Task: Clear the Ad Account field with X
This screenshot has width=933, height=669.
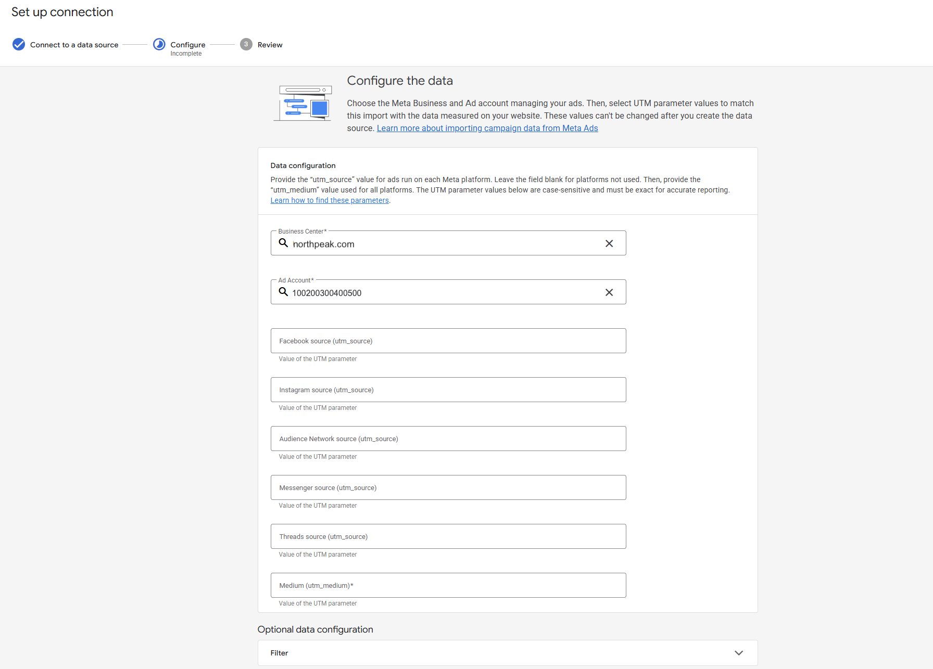Action: coord(609,292)
